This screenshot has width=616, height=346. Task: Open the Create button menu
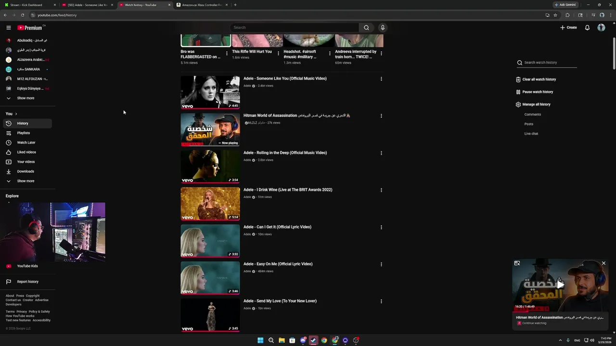(568, 27)
